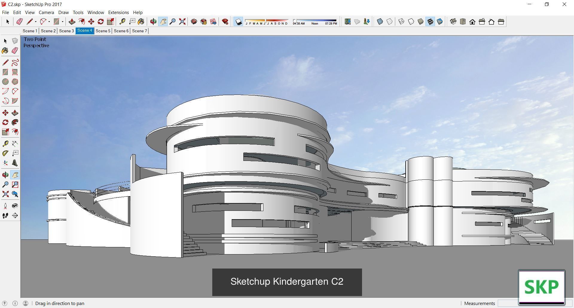Viewport: 574px width, 308px height.
Task: Switch to Iso standard view
Action: coord(453,22)
